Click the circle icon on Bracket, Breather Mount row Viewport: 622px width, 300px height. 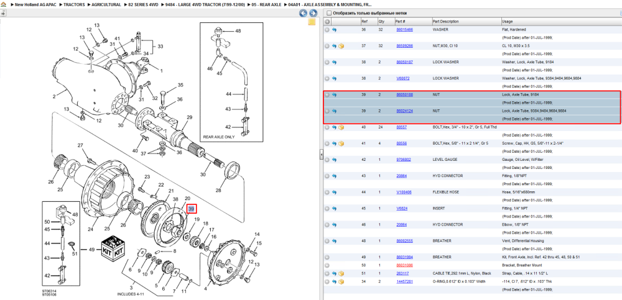pos(327,265)
